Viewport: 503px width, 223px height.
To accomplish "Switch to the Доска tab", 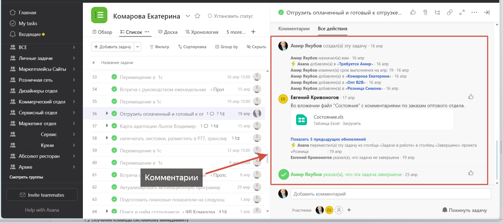I will 168,32.
